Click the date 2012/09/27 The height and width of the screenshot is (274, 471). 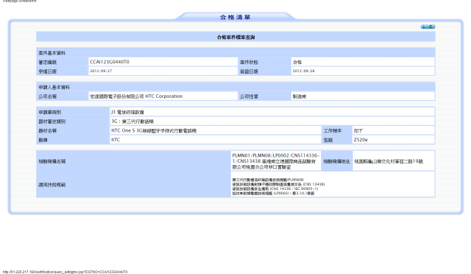pos(101,71)
